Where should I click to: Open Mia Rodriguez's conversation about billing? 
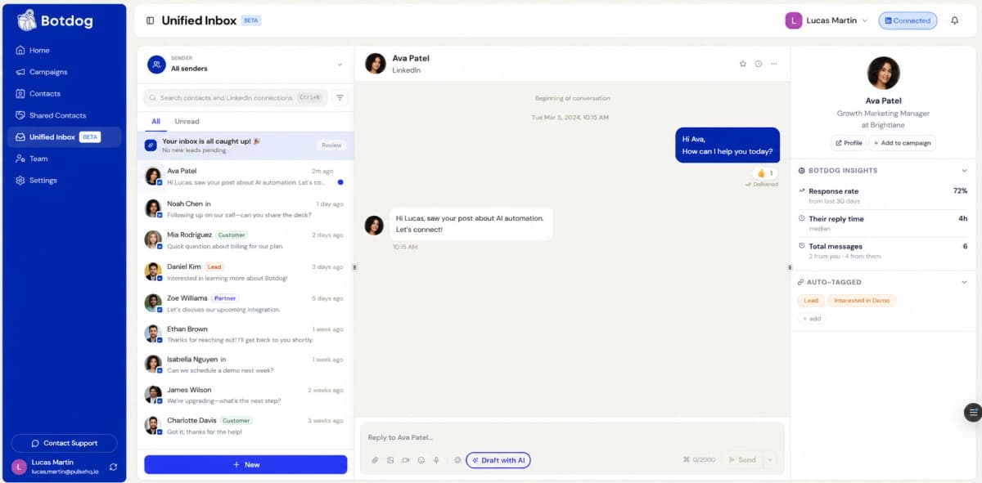[x=245, y=240]
